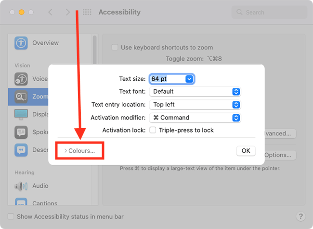
Task: Open the Display monitor icon
Action: click(x=21, y=114)
